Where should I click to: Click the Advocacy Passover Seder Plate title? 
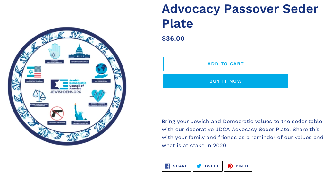240,16
